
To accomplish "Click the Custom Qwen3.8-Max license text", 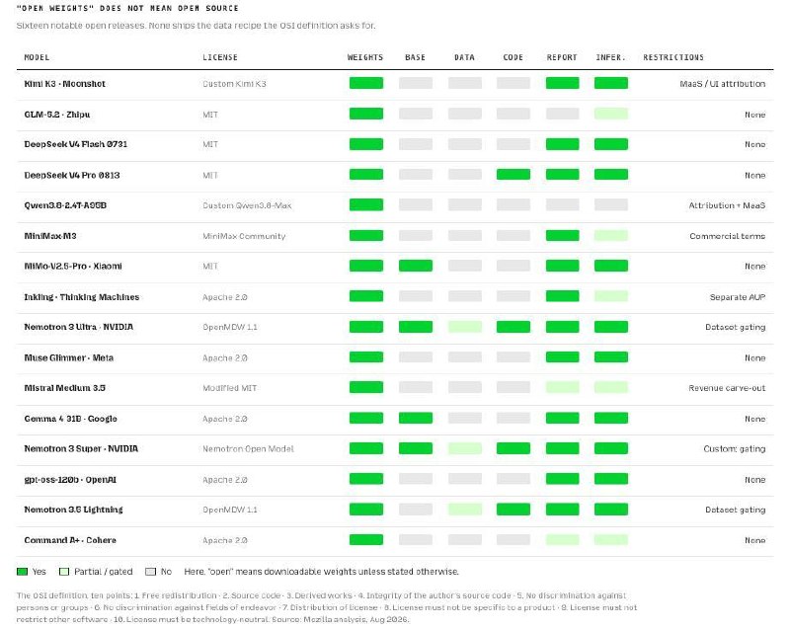I will (247, 205).
